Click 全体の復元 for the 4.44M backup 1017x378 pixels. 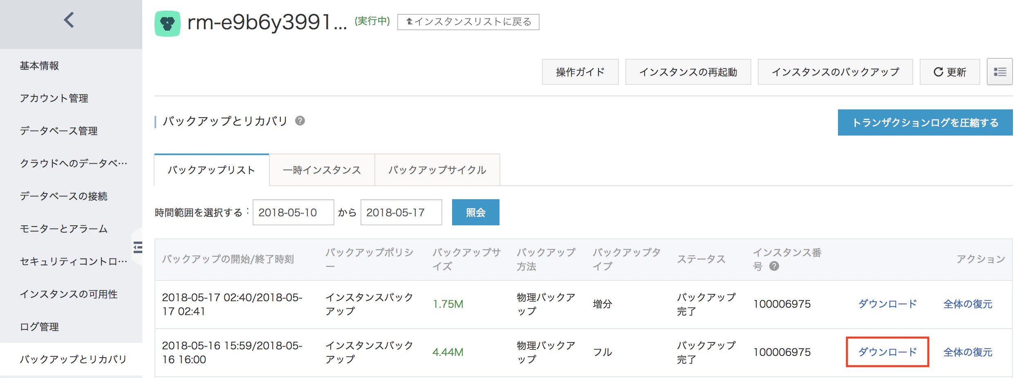tap(968, 352)
